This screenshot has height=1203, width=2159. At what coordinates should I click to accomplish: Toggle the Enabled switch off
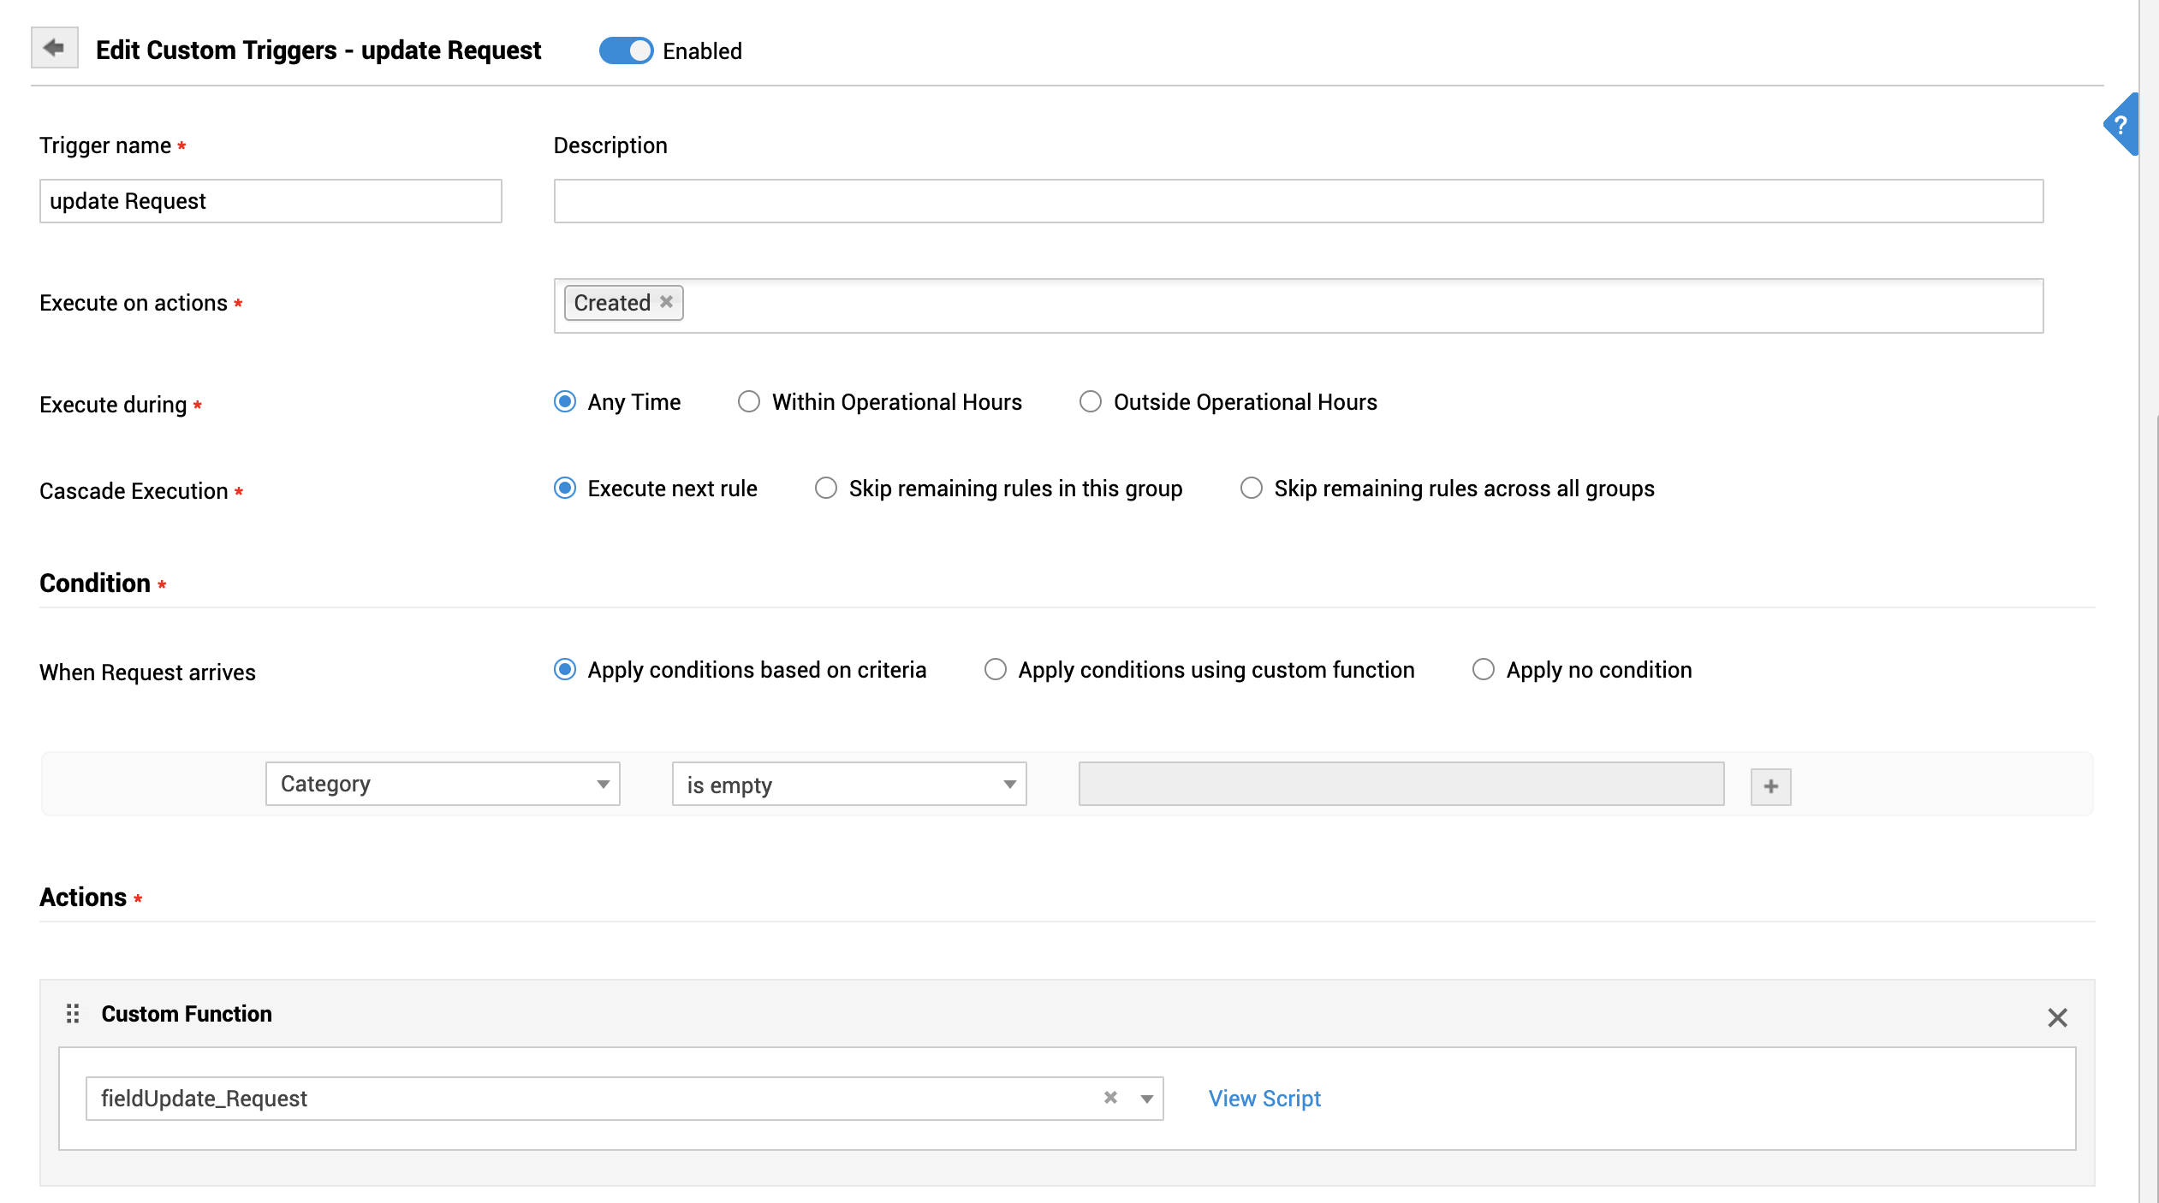pos(626,50)
